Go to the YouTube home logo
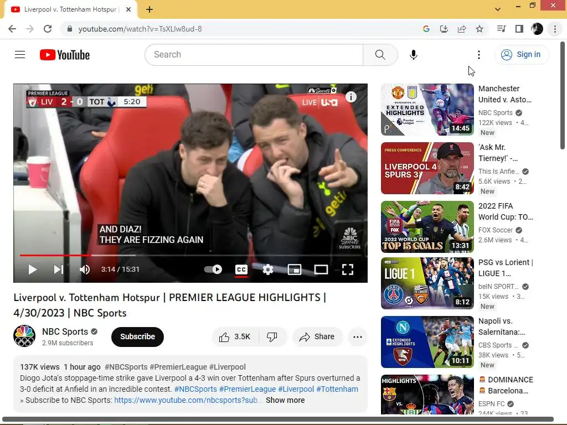The image size is (567, 425). tap(65, 55)
